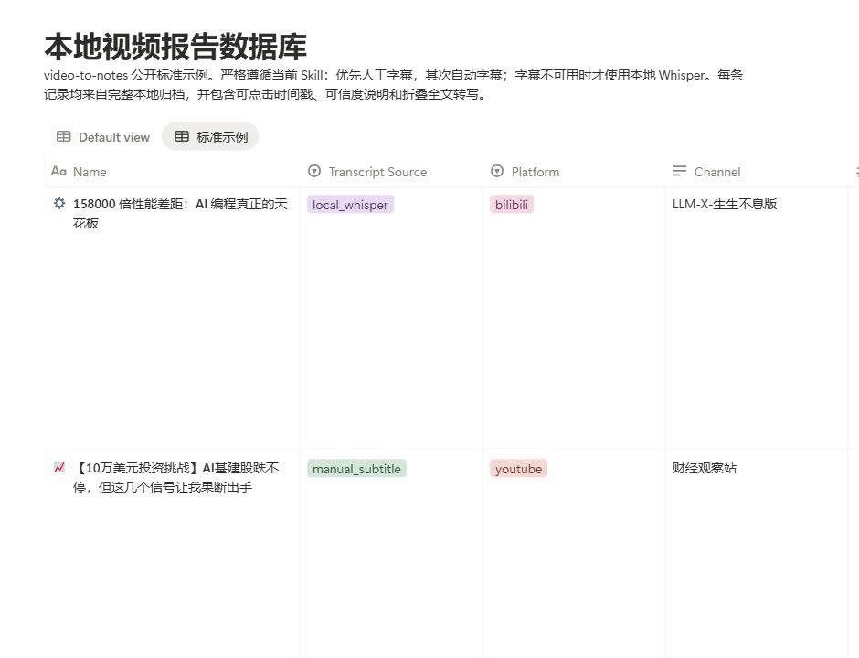This screenshot has height=658, width=859.
Task: Click the database description starting video-to-notes
Action: (x=393, y=84)
